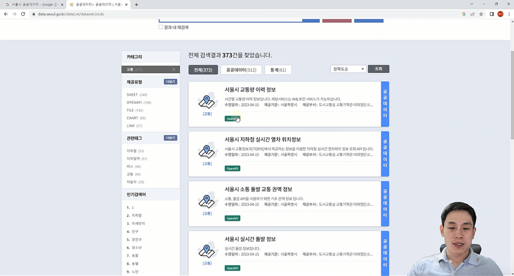
Task: Filter by the SHEET (240) type
Action: pos(137,95)
